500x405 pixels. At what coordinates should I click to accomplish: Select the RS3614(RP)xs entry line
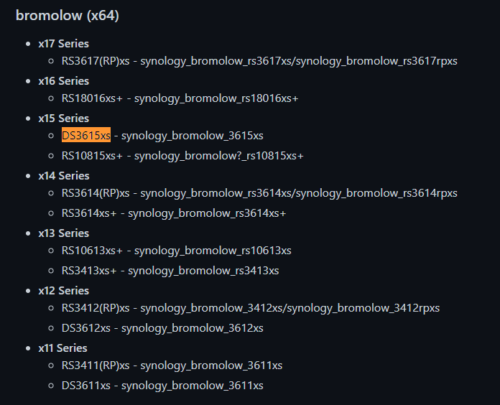coord(259,193)
